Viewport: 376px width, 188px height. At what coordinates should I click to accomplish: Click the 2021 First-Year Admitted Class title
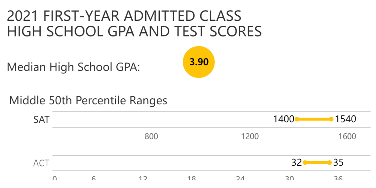[124, 16]
